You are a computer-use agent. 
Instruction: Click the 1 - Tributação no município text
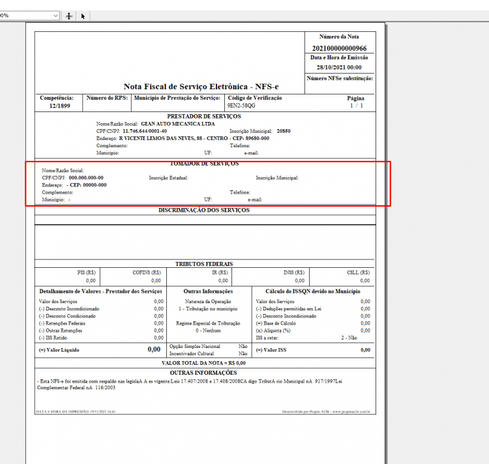[208, 309]
